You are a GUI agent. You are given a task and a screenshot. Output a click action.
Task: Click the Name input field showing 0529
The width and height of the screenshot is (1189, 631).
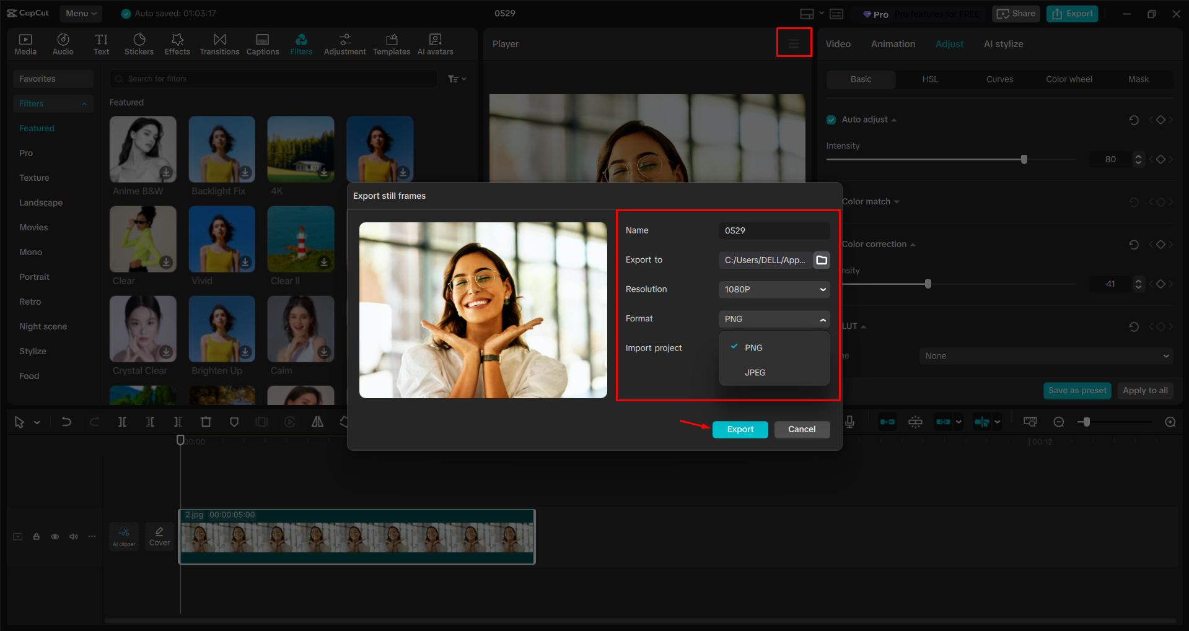coord(773,230)
